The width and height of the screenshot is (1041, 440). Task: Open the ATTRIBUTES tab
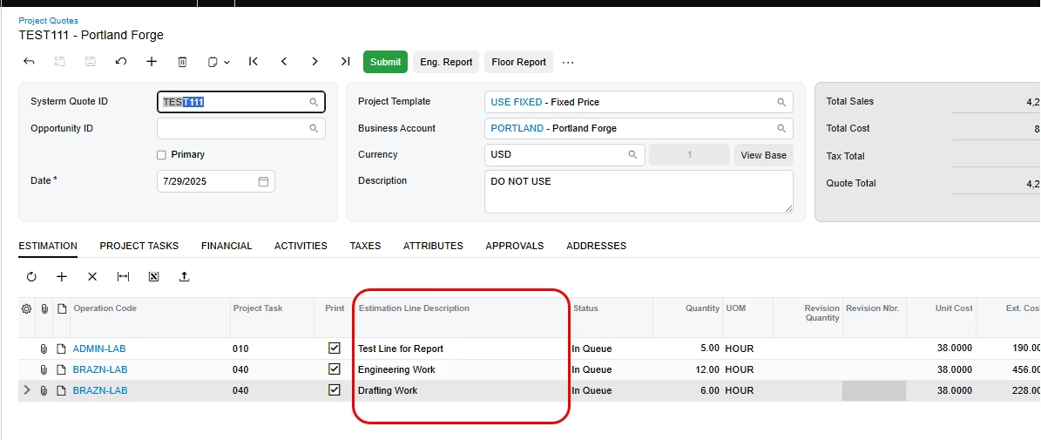433,246
